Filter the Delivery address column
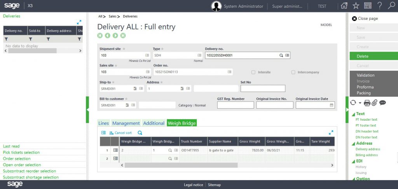398x189 pixels. [x=48, y=39]
